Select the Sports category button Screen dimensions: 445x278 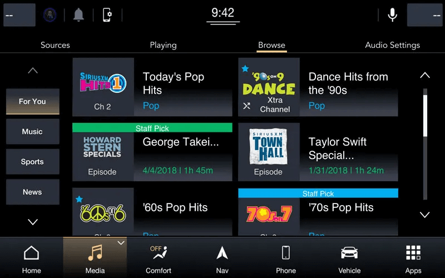[x=32, y=162]
